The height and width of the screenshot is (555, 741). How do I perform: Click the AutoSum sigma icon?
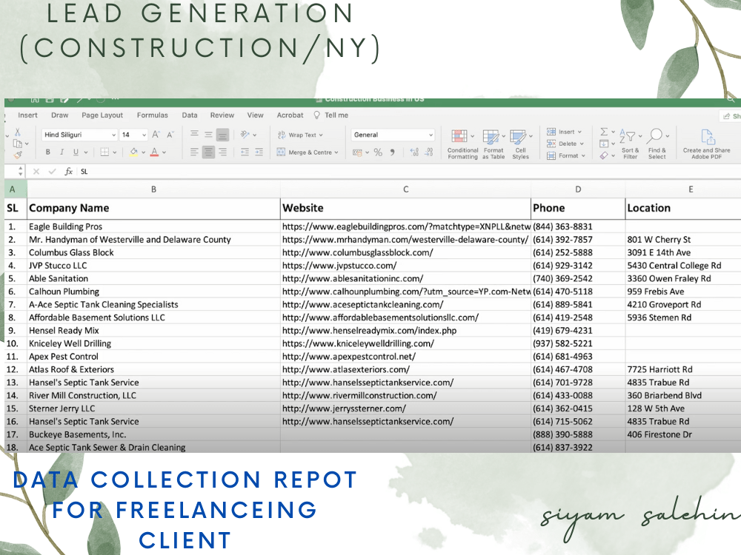604,132
